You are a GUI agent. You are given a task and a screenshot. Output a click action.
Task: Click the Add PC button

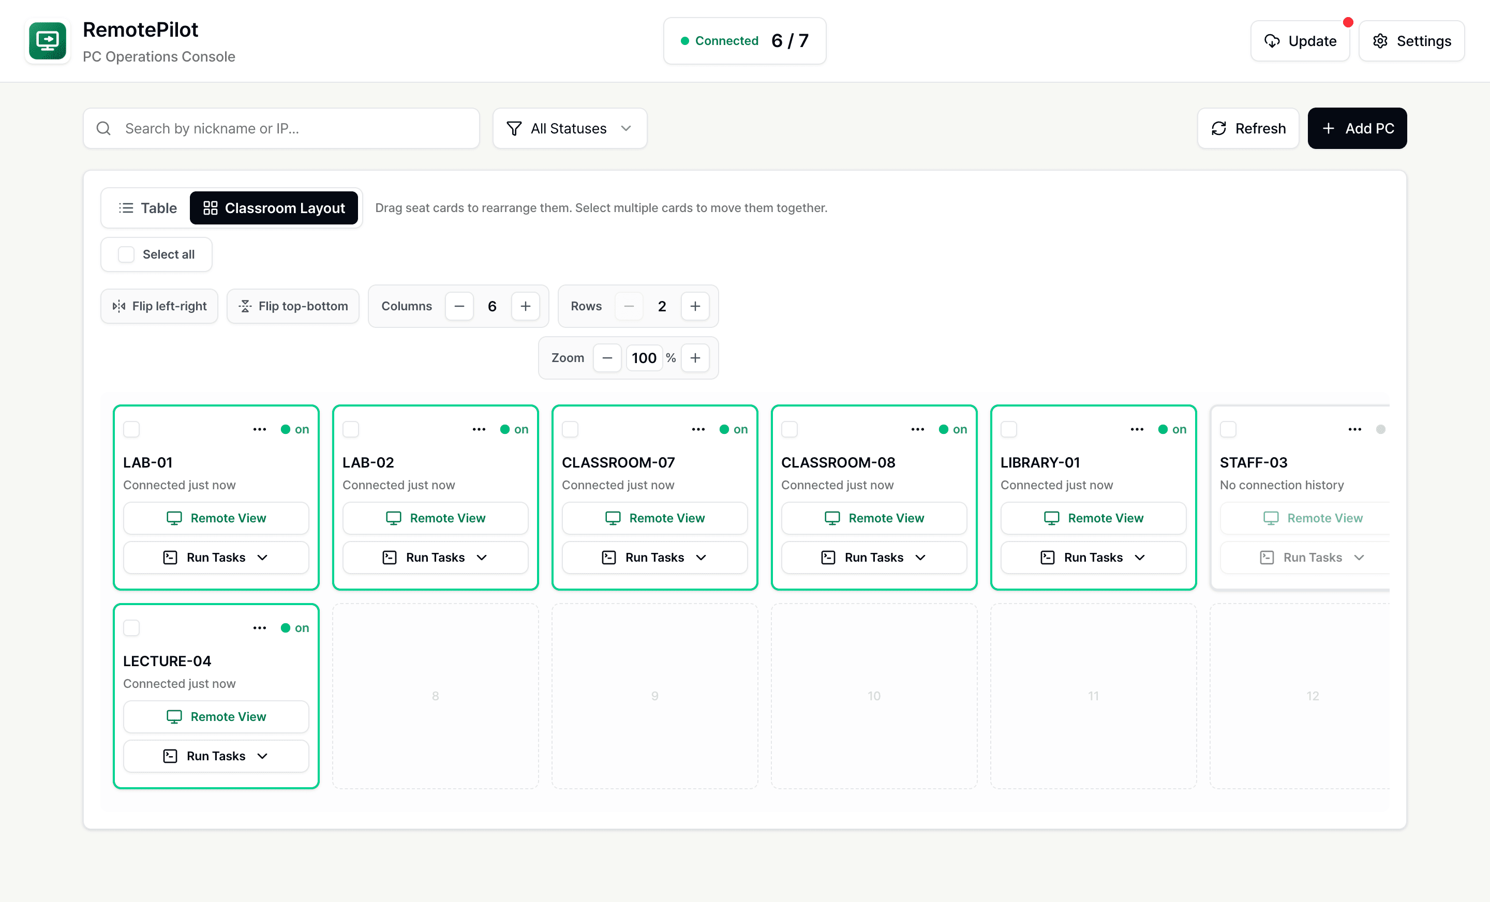pyautogui.click(x=1357, y=129)
